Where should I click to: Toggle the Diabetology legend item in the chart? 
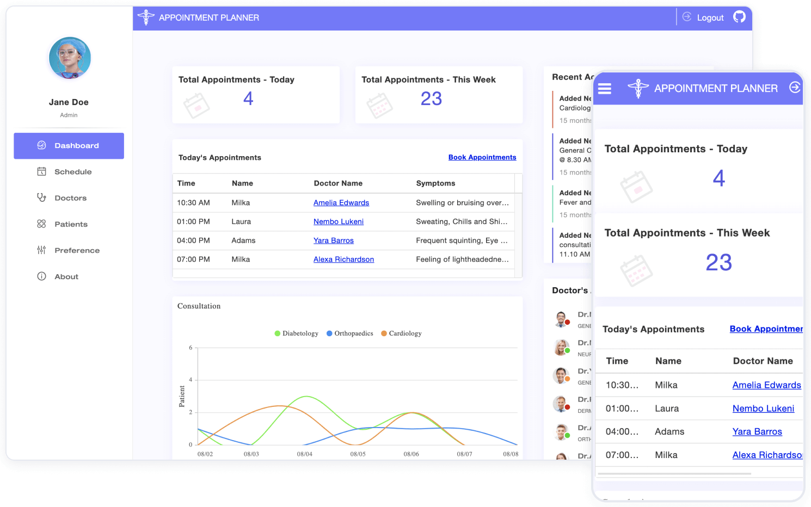[x=297, y=333]
